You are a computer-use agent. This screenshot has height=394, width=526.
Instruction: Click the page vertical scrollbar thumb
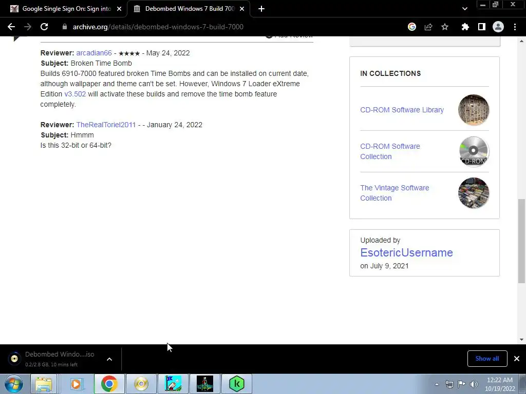coord(521,241)
